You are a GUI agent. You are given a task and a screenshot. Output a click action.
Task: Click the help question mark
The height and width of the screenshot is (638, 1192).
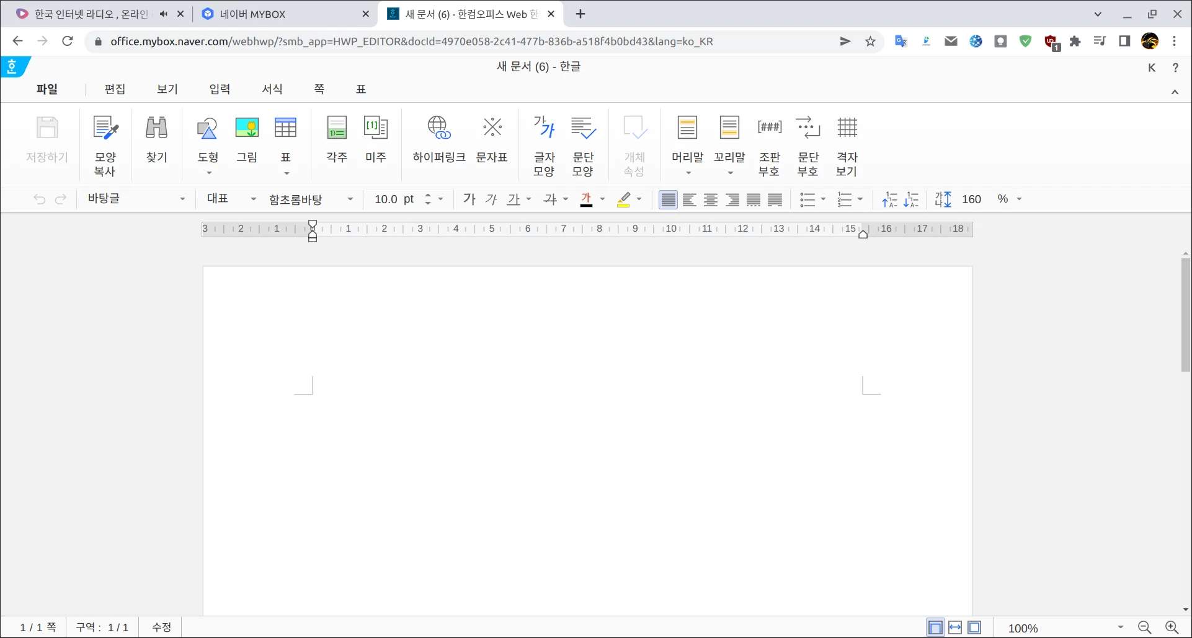click(x=1175, y=68)
